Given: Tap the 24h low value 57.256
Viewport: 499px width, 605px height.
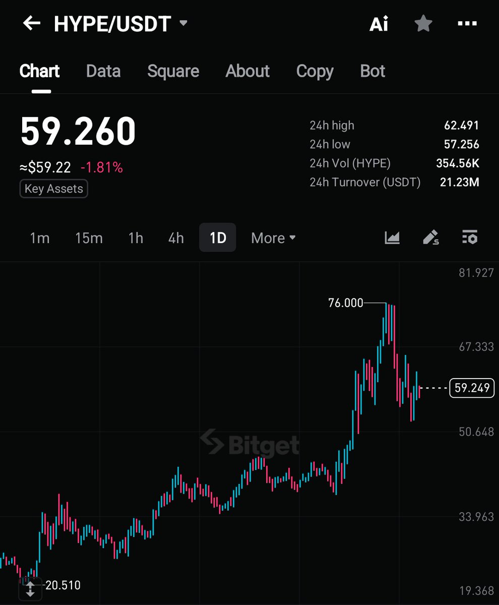Looking at the screenshot, I should click(461, 144).
